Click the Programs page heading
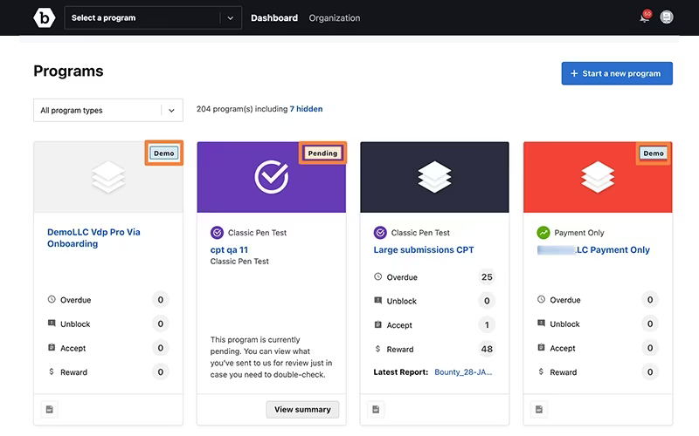The width and height of the screenshot is (699, 436). click(x=68, y=72)
